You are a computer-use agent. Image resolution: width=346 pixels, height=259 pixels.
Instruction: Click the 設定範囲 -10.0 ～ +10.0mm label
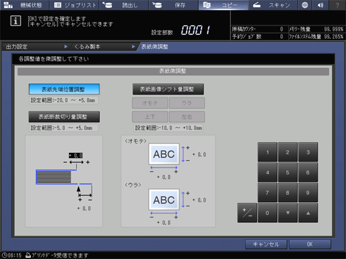[x=169, y=128]
